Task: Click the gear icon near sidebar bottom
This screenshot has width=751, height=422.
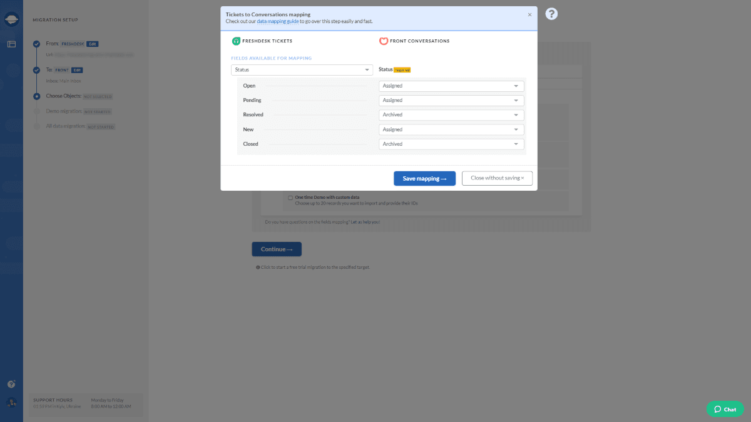Action: [x=11, y=383]
